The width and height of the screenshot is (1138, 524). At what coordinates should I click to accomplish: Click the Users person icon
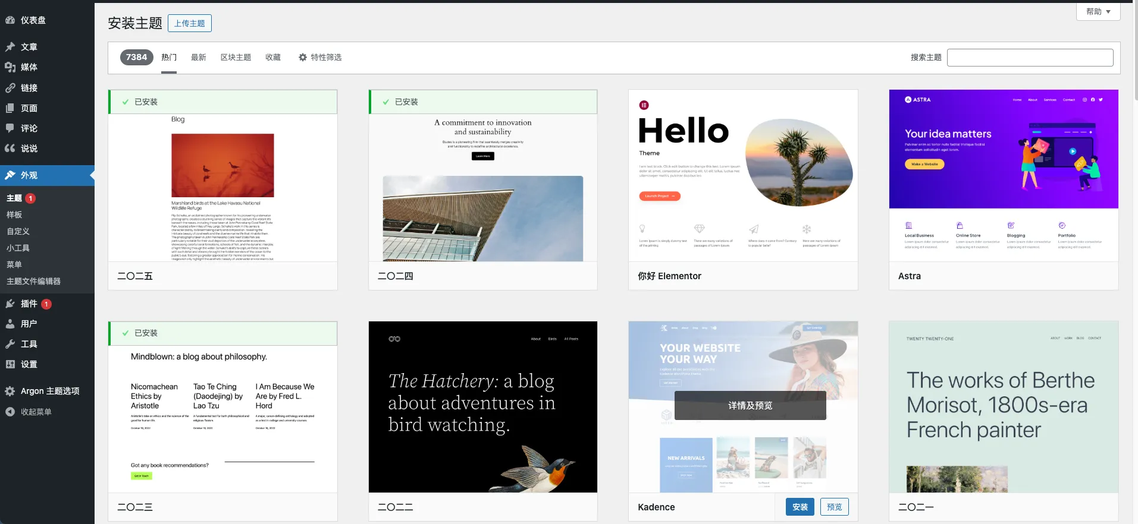(10, 324)
